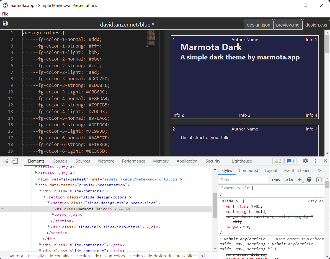330x259 pixels.
Task: Toggle element state with :hov button
Action: pos(275,180)
